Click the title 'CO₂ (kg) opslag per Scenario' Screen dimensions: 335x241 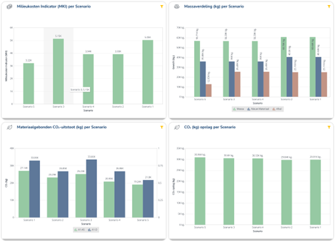point(210,127)
